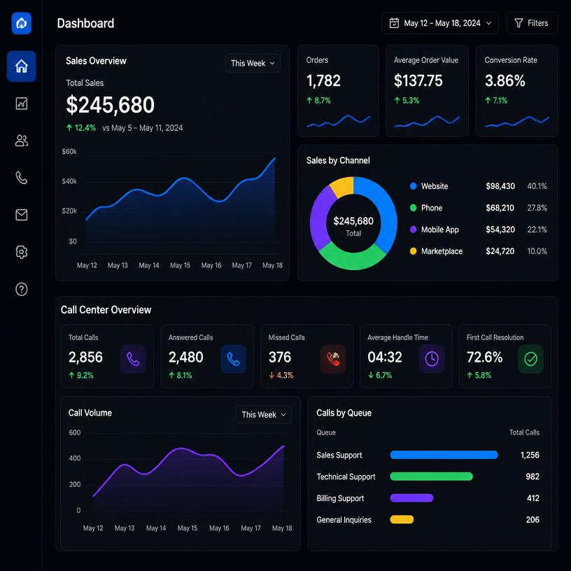This screenshot has height=571, width=571.
Task: Click the blue phone icon in Answered Calls
Action: click(233, 359)
